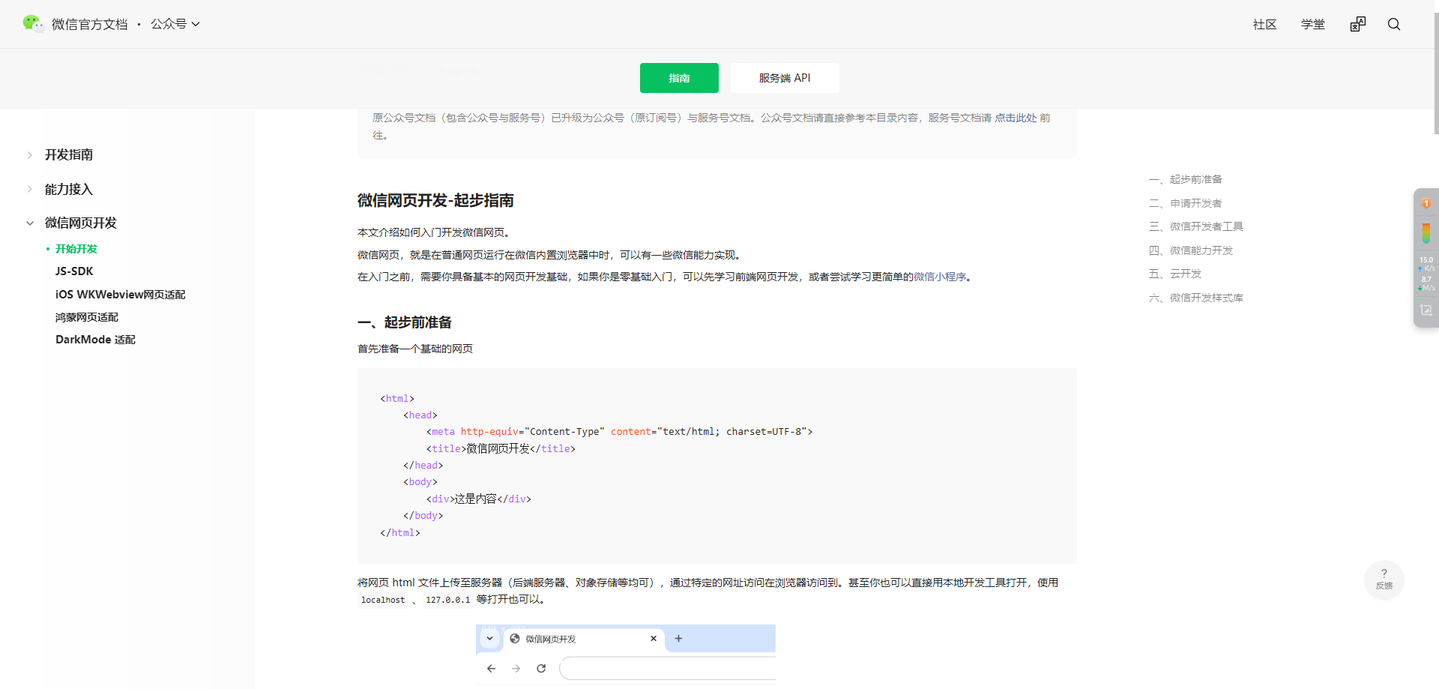Jump to 四、微信能力开发 in right outline

[x=1191, y=250]
